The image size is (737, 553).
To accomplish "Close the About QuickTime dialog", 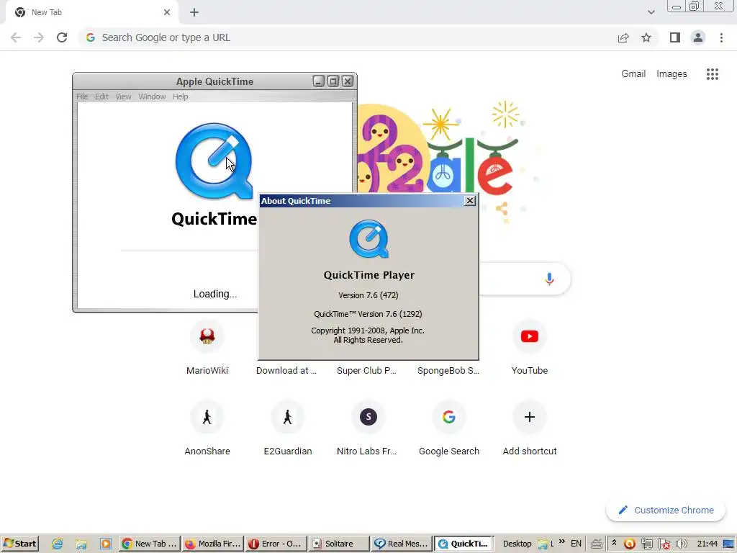I will pyautogui.click(x=469, y=201).
